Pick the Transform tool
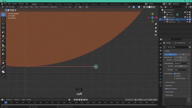The height and width of the screenshot is (108, 192). 3,36
